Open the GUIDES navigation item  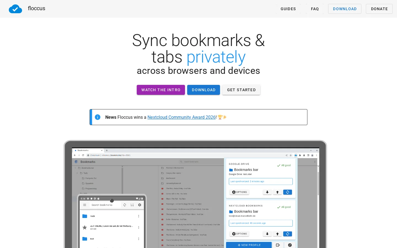pyautogui.click(x=288, y=9)
